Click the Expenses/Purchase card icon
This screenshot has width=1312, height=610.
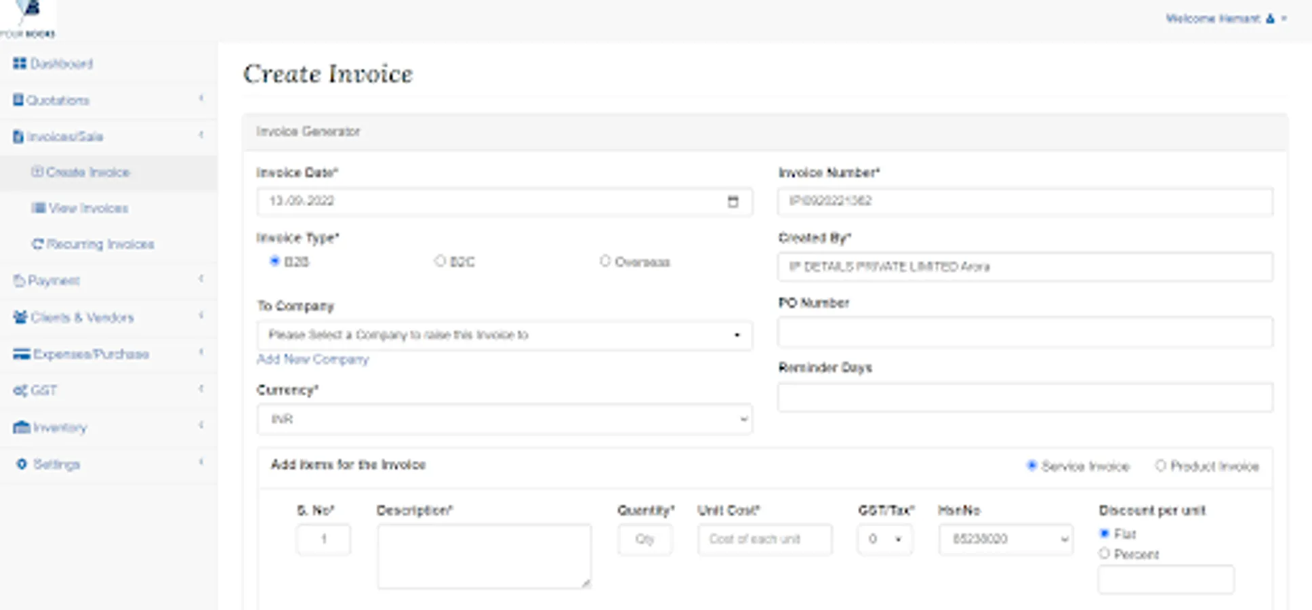coord(22,354)
